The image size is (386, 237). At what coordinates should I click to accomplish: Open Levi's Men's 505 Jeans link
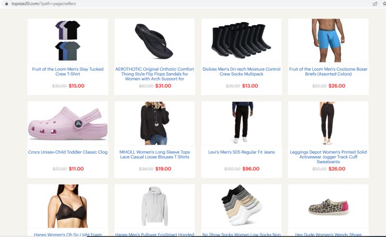242,152
